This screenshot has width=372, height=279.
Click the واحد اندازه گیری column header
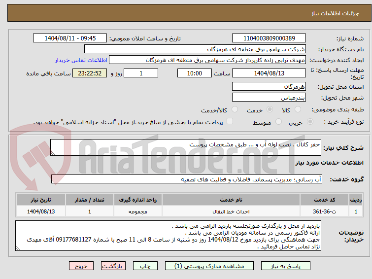(x=138, y=200)
